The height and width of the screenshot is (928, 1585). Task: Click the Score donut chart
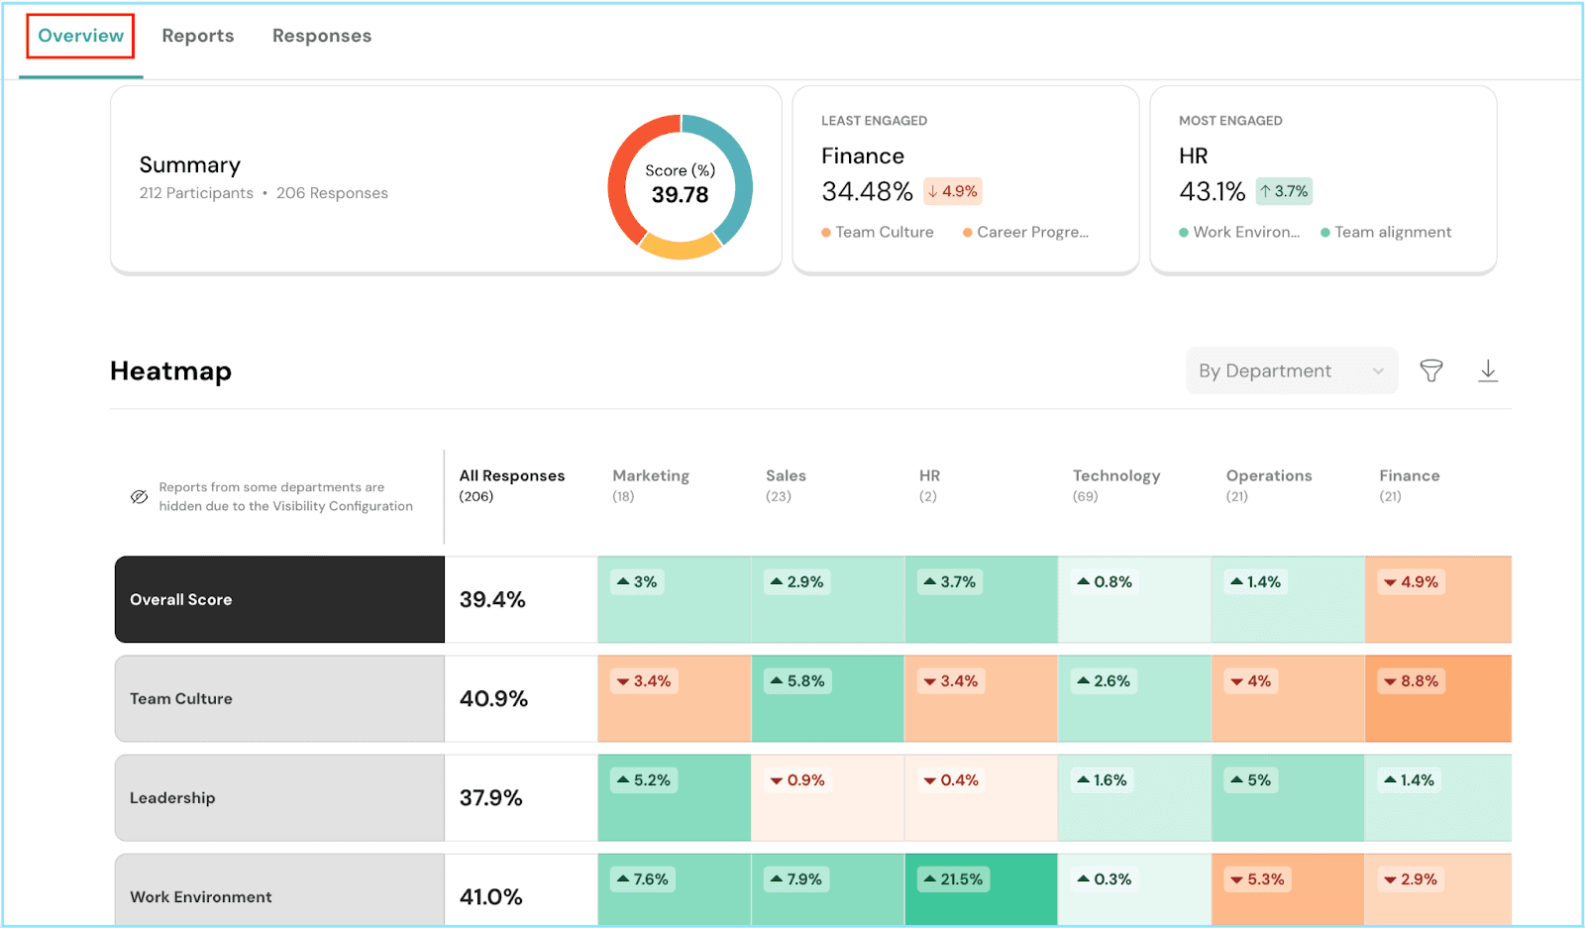[x=680, y=186]
